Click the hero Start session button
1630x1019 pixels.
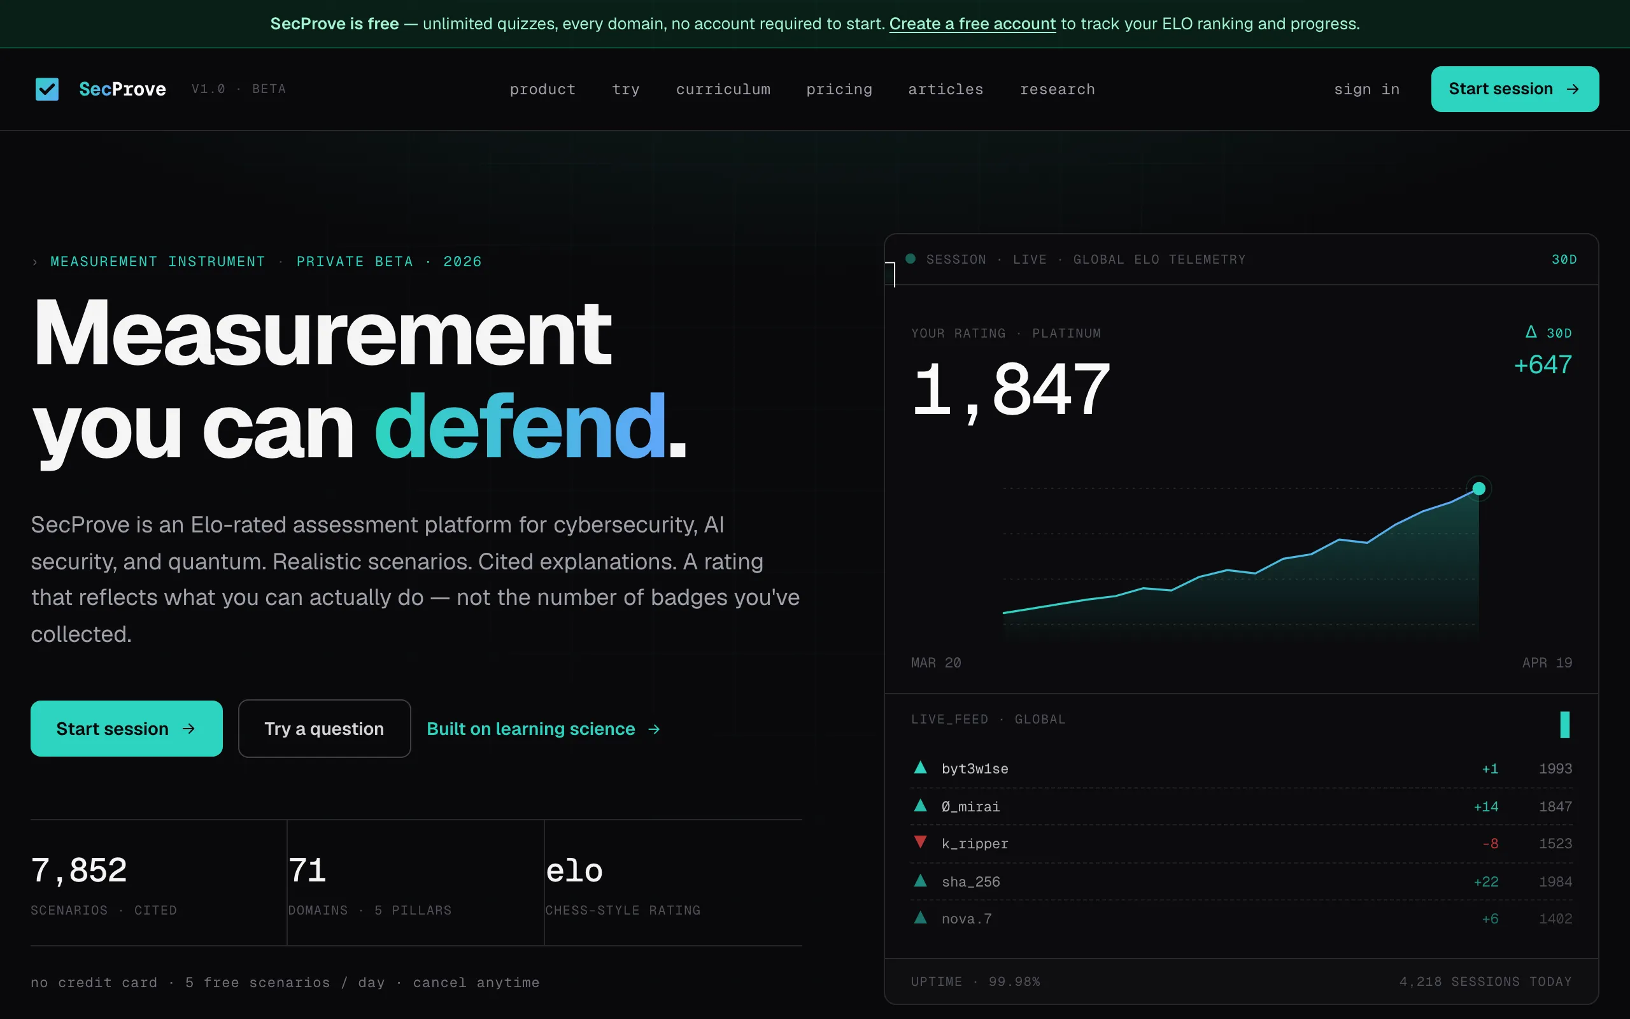pyautogui.click(x=127, y=729)
